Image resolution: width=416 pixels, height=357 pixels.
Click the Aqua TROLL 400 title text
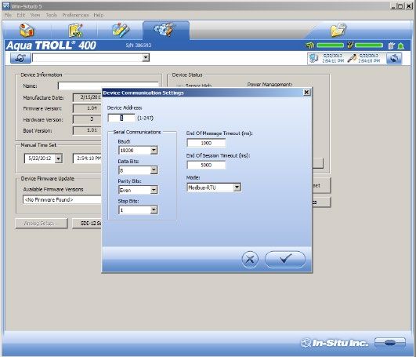point(51,46)
